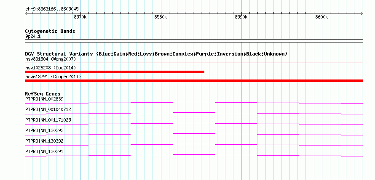Open variant nsv1026208 (Coe2014) label
The image size is (375, 180).
point(51,68)
